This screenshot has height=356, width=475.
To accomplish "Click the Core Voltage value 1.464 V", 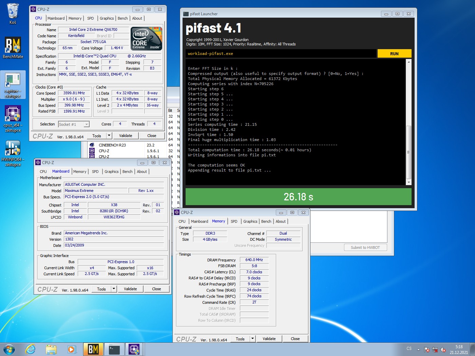I will [116, 48].
